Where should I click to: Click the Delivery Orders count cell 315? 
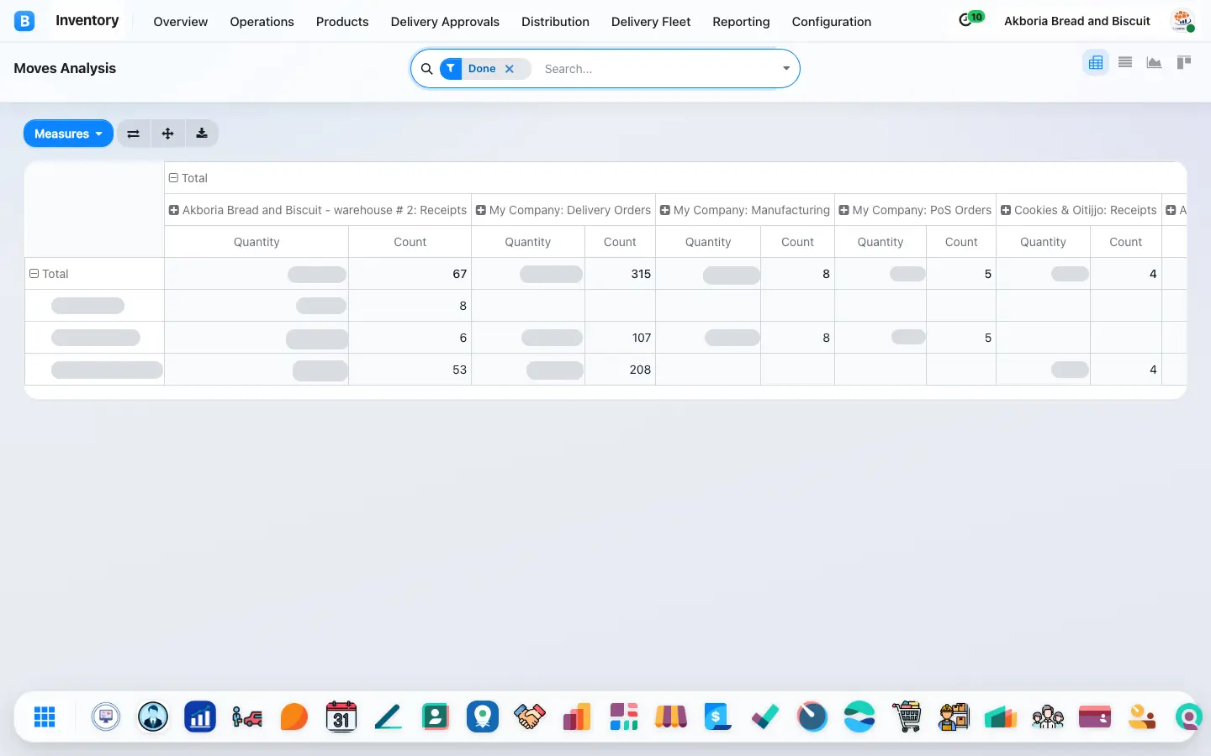pyautogui.click(x=620, y=274)
